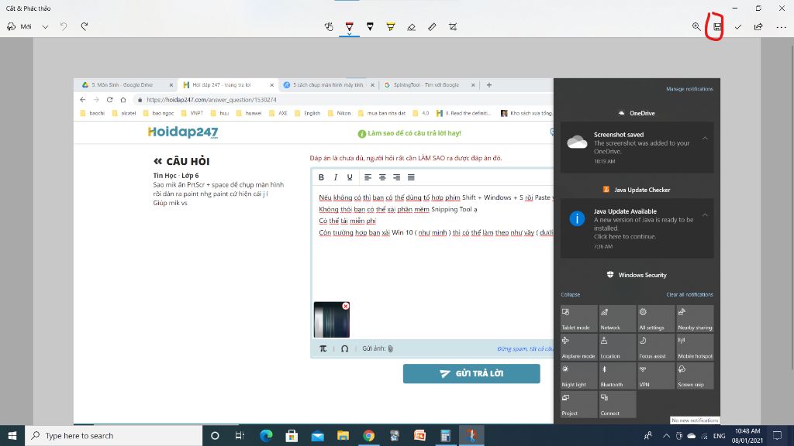The image size is (794, 446).
Task: Click the Screen snip quick action tile
Action: (695, 376)
